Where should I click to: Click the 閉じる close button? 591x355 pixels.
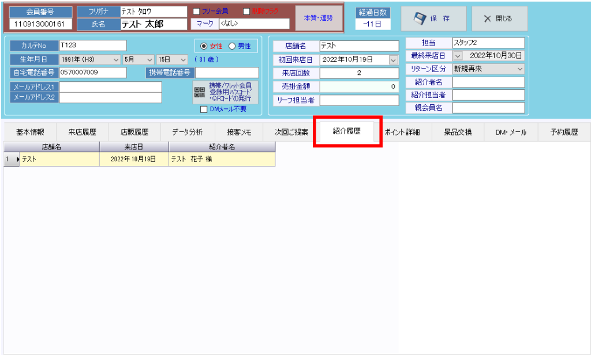[x=499, y=18]
